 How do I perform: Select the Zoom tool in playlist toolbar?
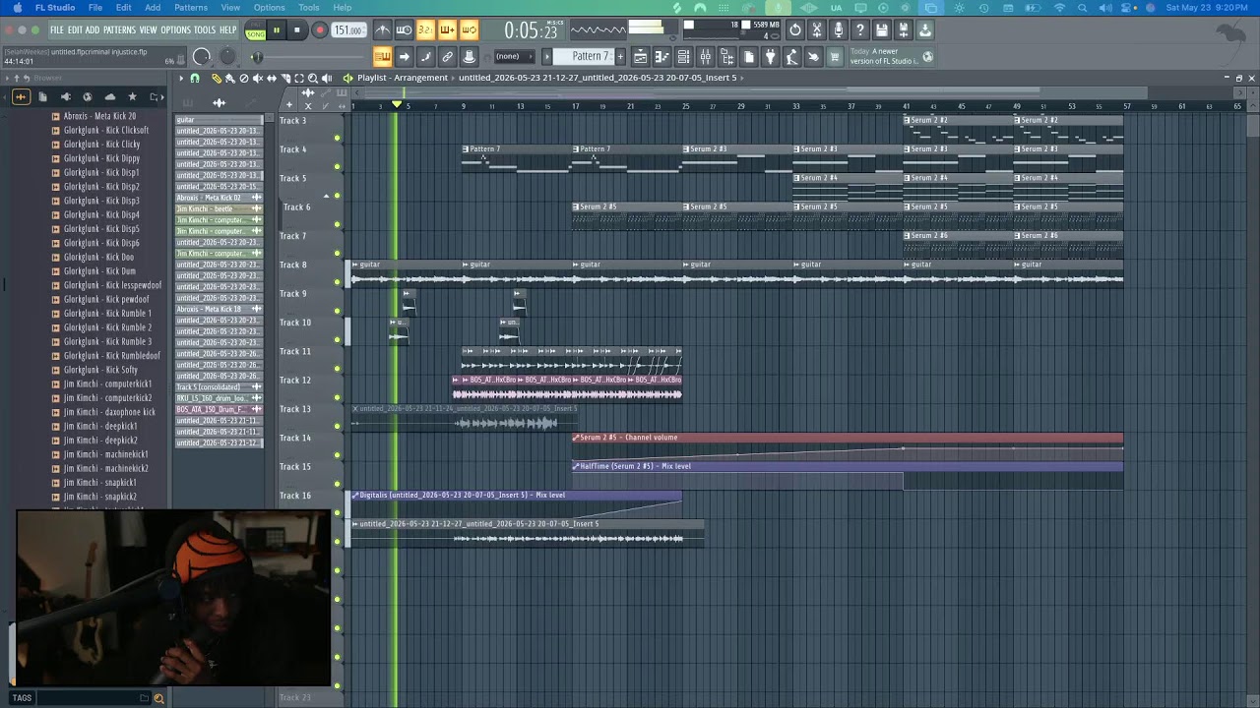pos(313,78)
